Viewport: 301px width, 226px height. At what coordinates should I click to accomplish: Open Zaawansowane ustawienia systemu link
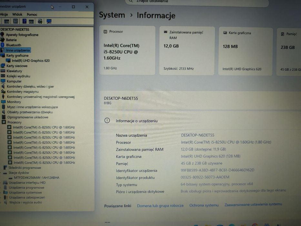click(x=253, y=204)
